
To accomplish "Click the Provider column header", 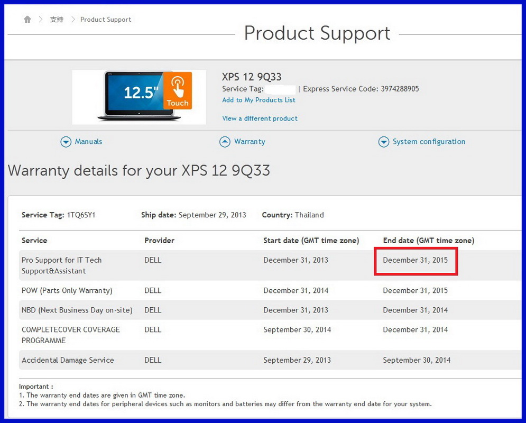I will coord(159,241).
